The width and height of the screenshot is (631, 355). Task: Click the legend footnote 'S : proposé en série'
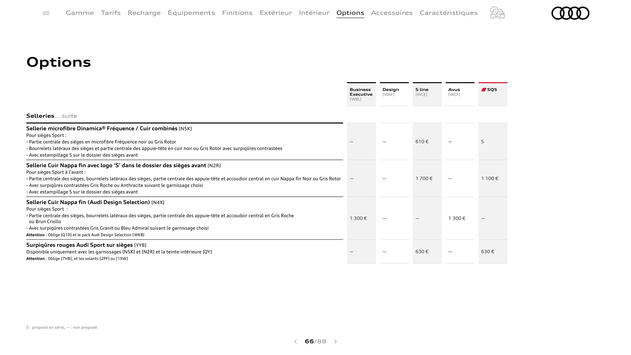62,327
